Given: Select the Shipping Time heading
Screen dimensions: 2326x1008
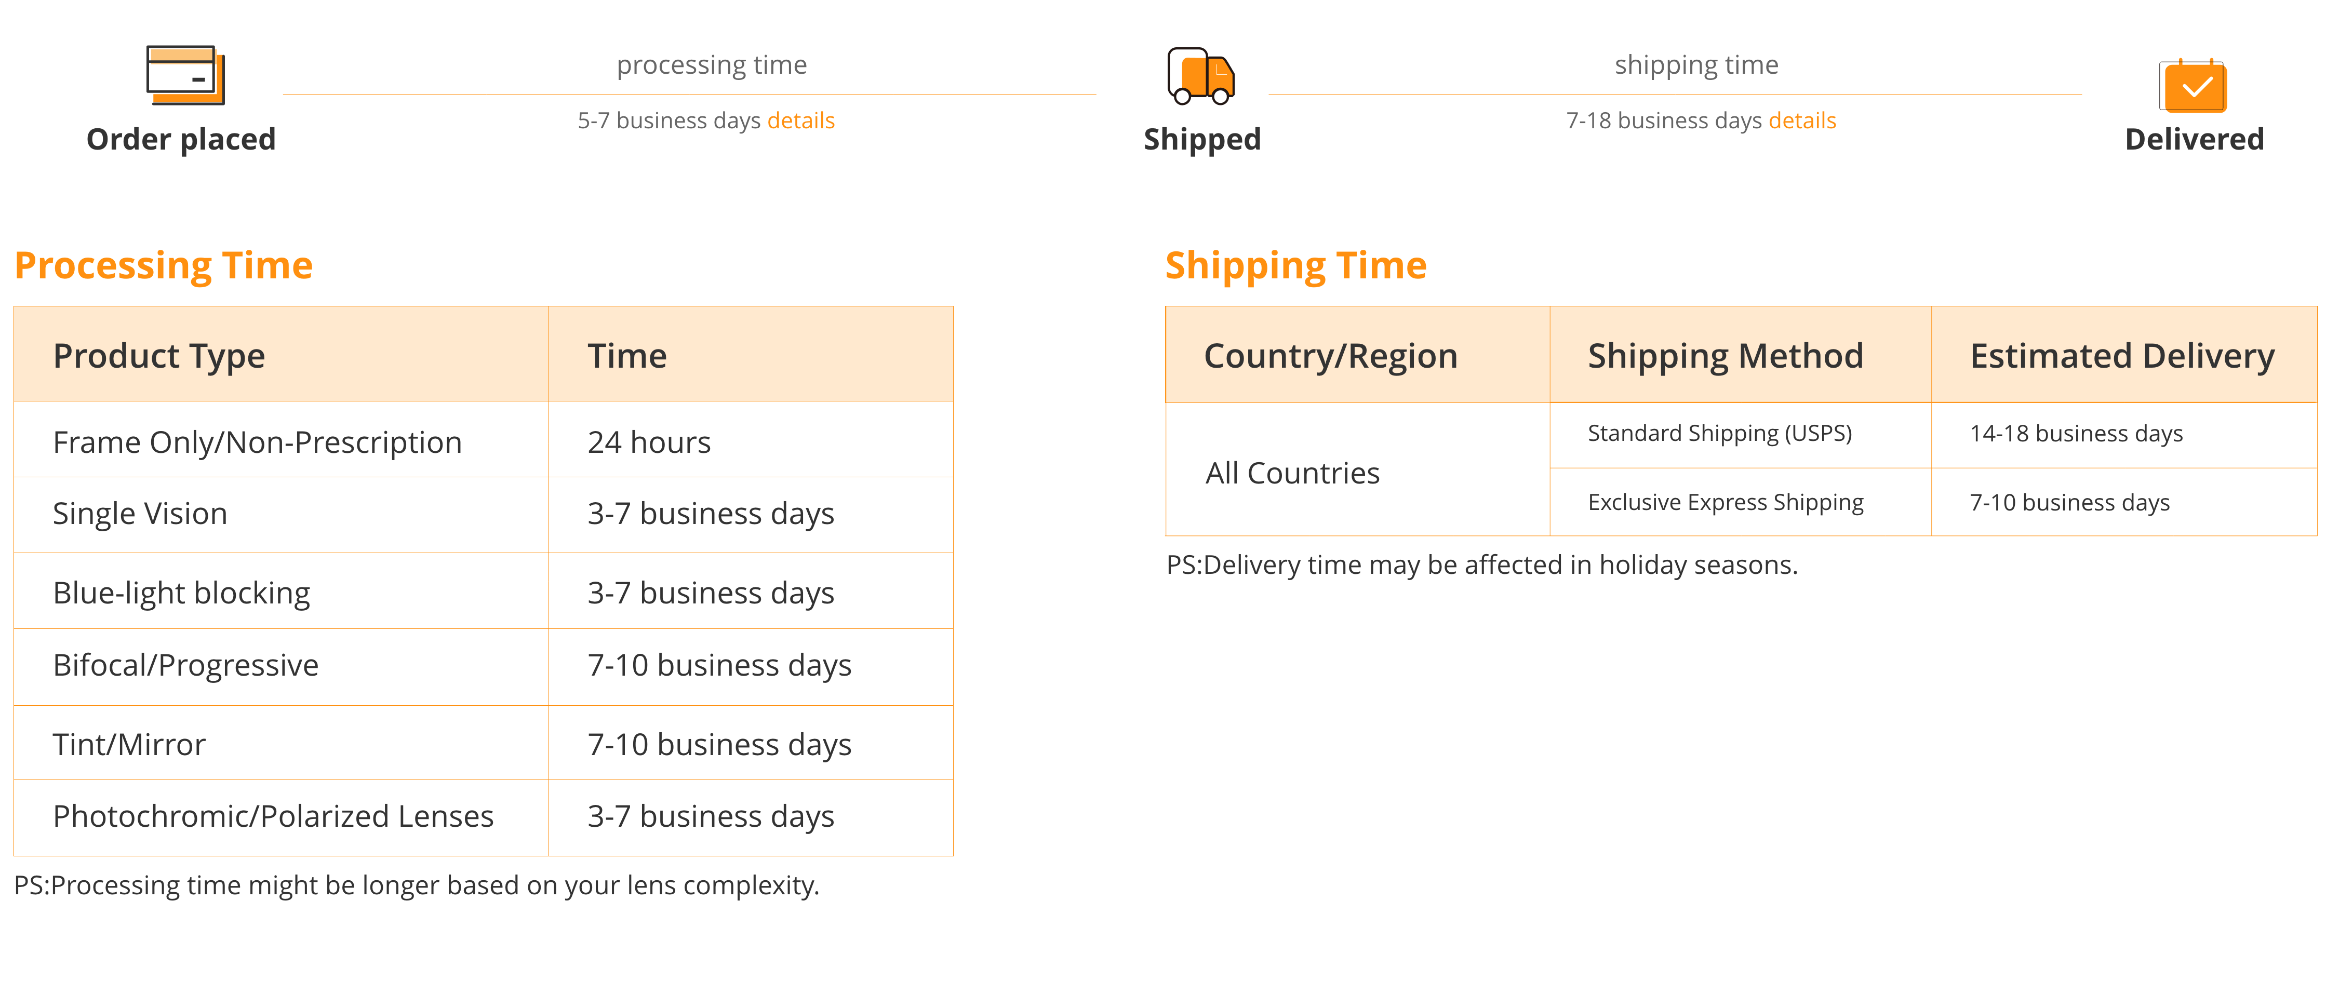Looking at the screenshot, I should click(x=1295, y=265).
